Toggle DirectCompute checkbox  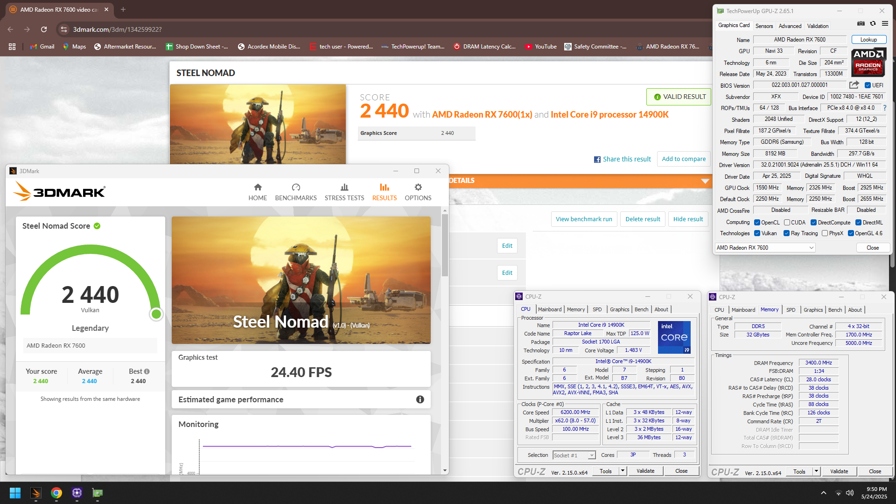(813, 223)
